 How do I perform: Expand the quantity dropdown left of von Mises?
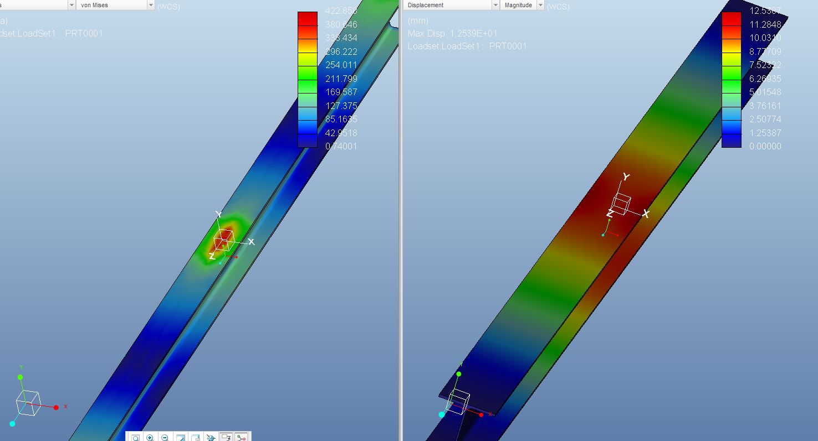[x=71, y=5]
